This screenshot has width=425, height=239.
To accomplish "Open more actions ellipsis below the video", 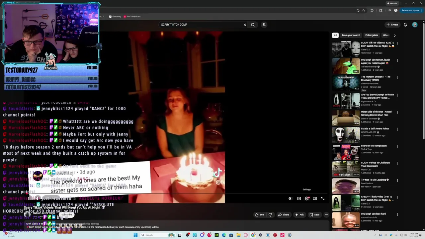I will tap(326, 215).
